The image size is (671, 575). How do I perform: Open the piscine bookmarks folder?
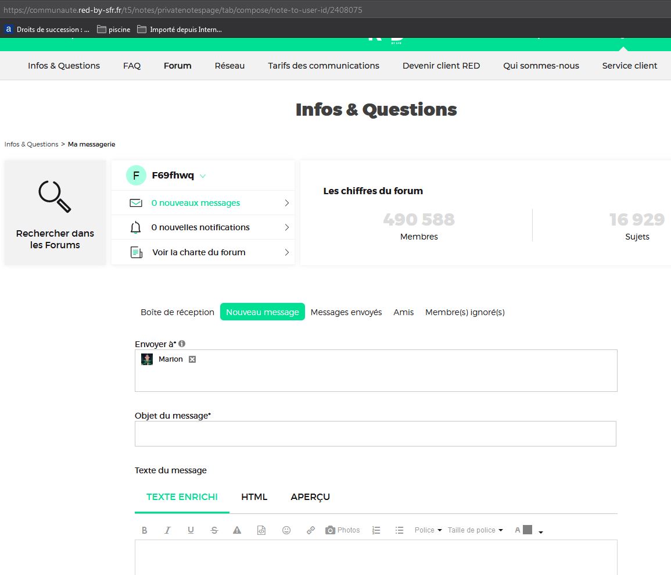coord(113,29)
